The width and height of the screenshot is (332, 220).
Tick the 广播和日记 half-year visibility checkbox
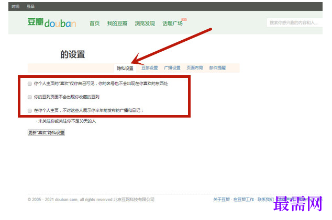click(30, 111)
